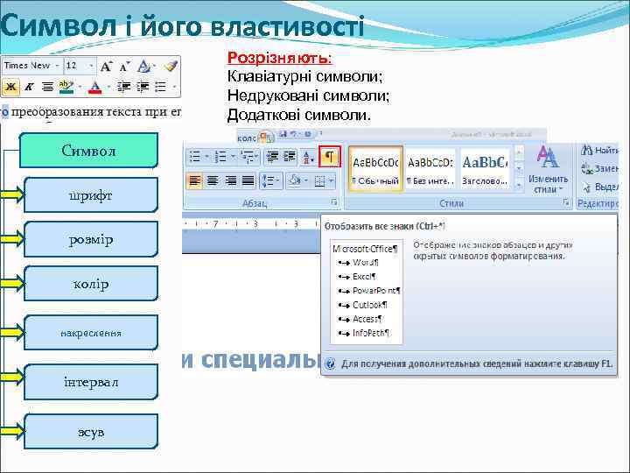Open font color dropdown arrow

(108, 87)
